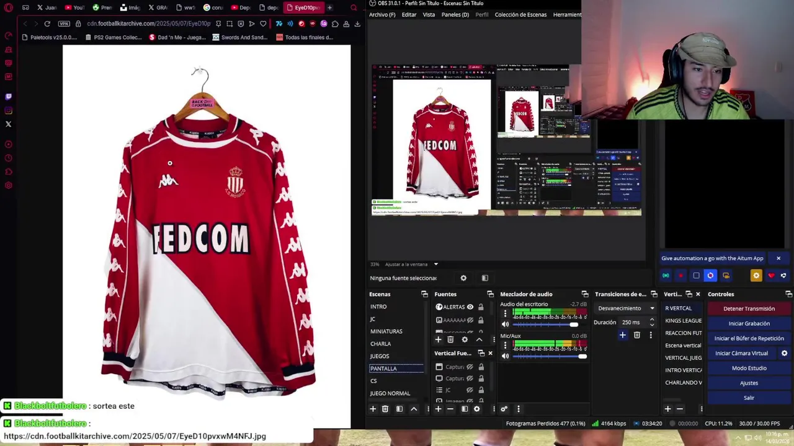Click green broadcast icon in Aitum panel
794x446 pixels.
click(x=666, y=276)
